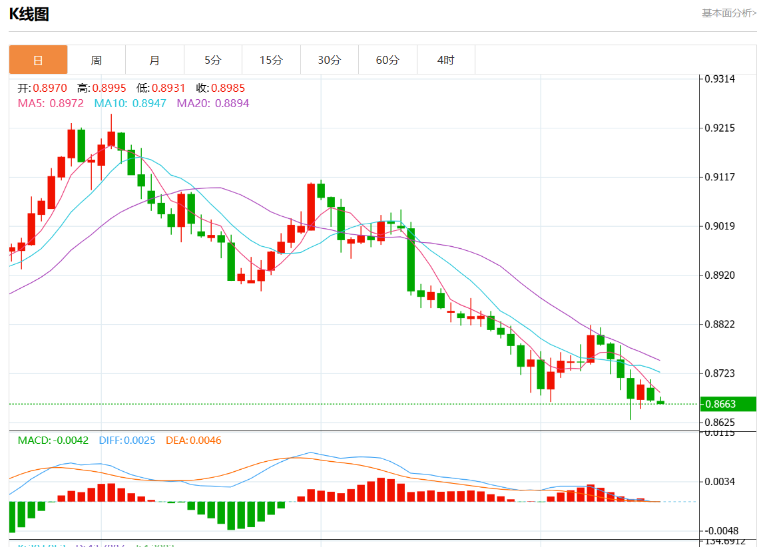The image size is (757, 547).
Task: Click the MA5: 0.8972 indicator label
Action: pos(51,103)
